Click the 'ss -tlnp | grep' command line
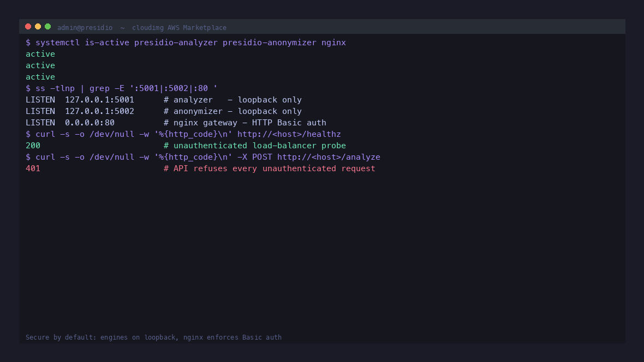The height and width of the screenshot is (362, 644). 122,89
